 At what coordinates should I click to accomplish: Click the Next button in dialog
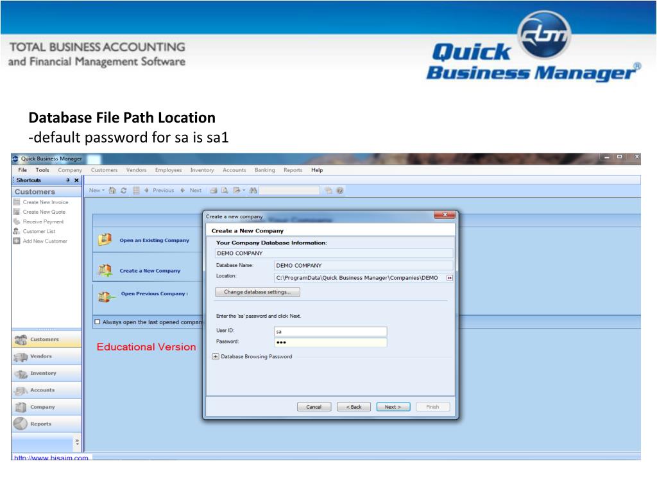click(393, 407)
